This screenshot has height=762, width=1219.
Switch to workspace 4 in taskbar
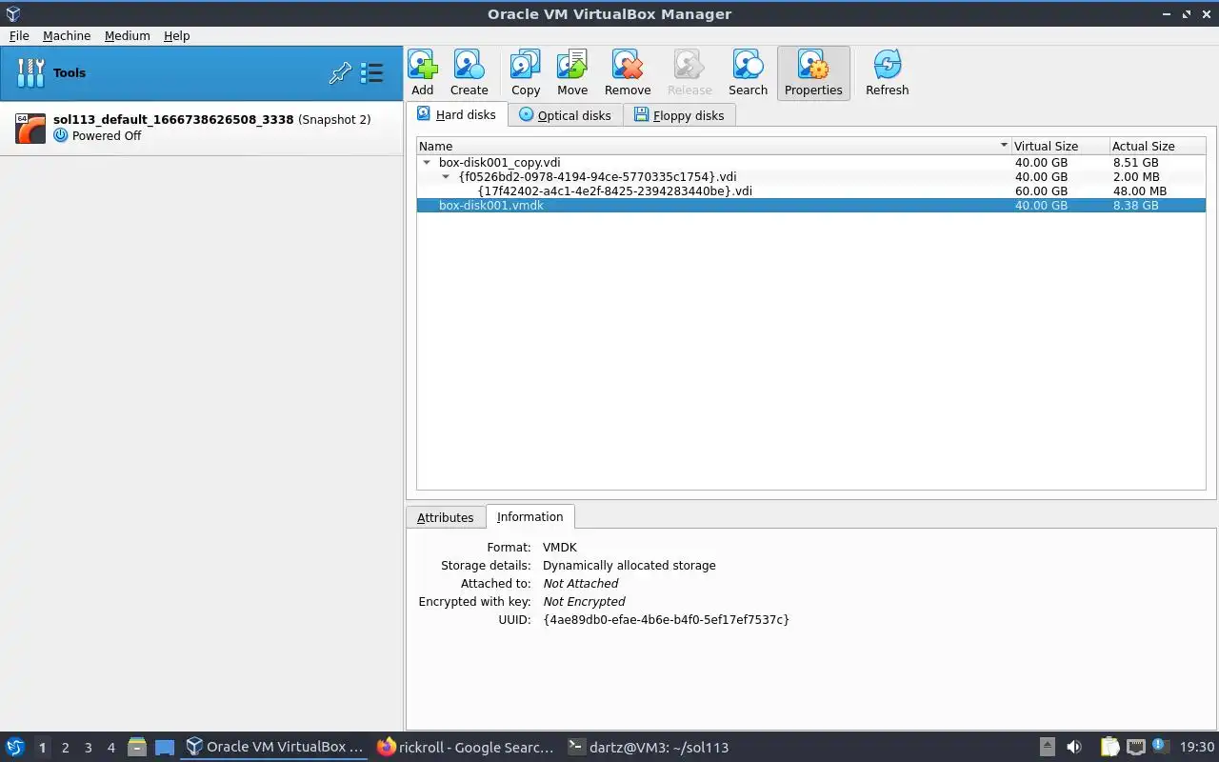tap(110, 748)
